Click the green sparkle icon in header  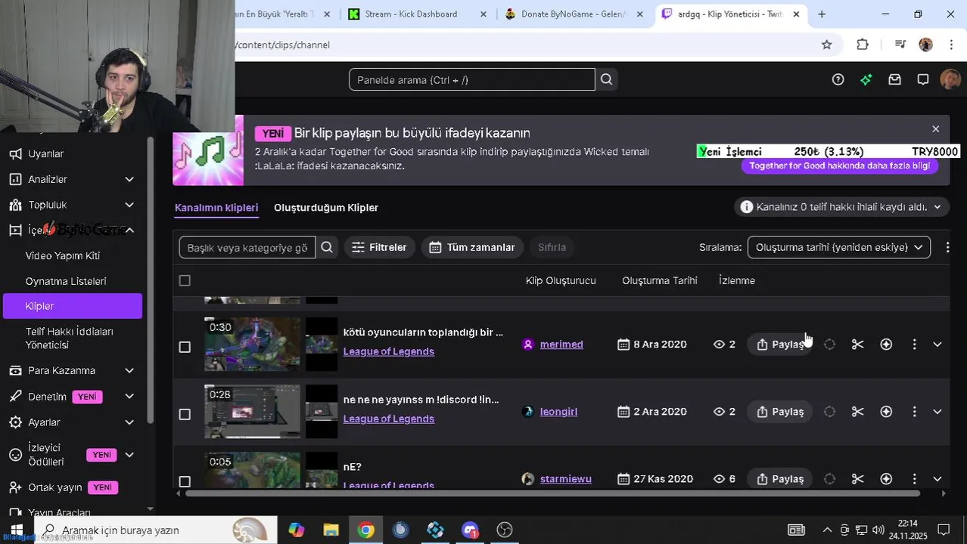866,79
